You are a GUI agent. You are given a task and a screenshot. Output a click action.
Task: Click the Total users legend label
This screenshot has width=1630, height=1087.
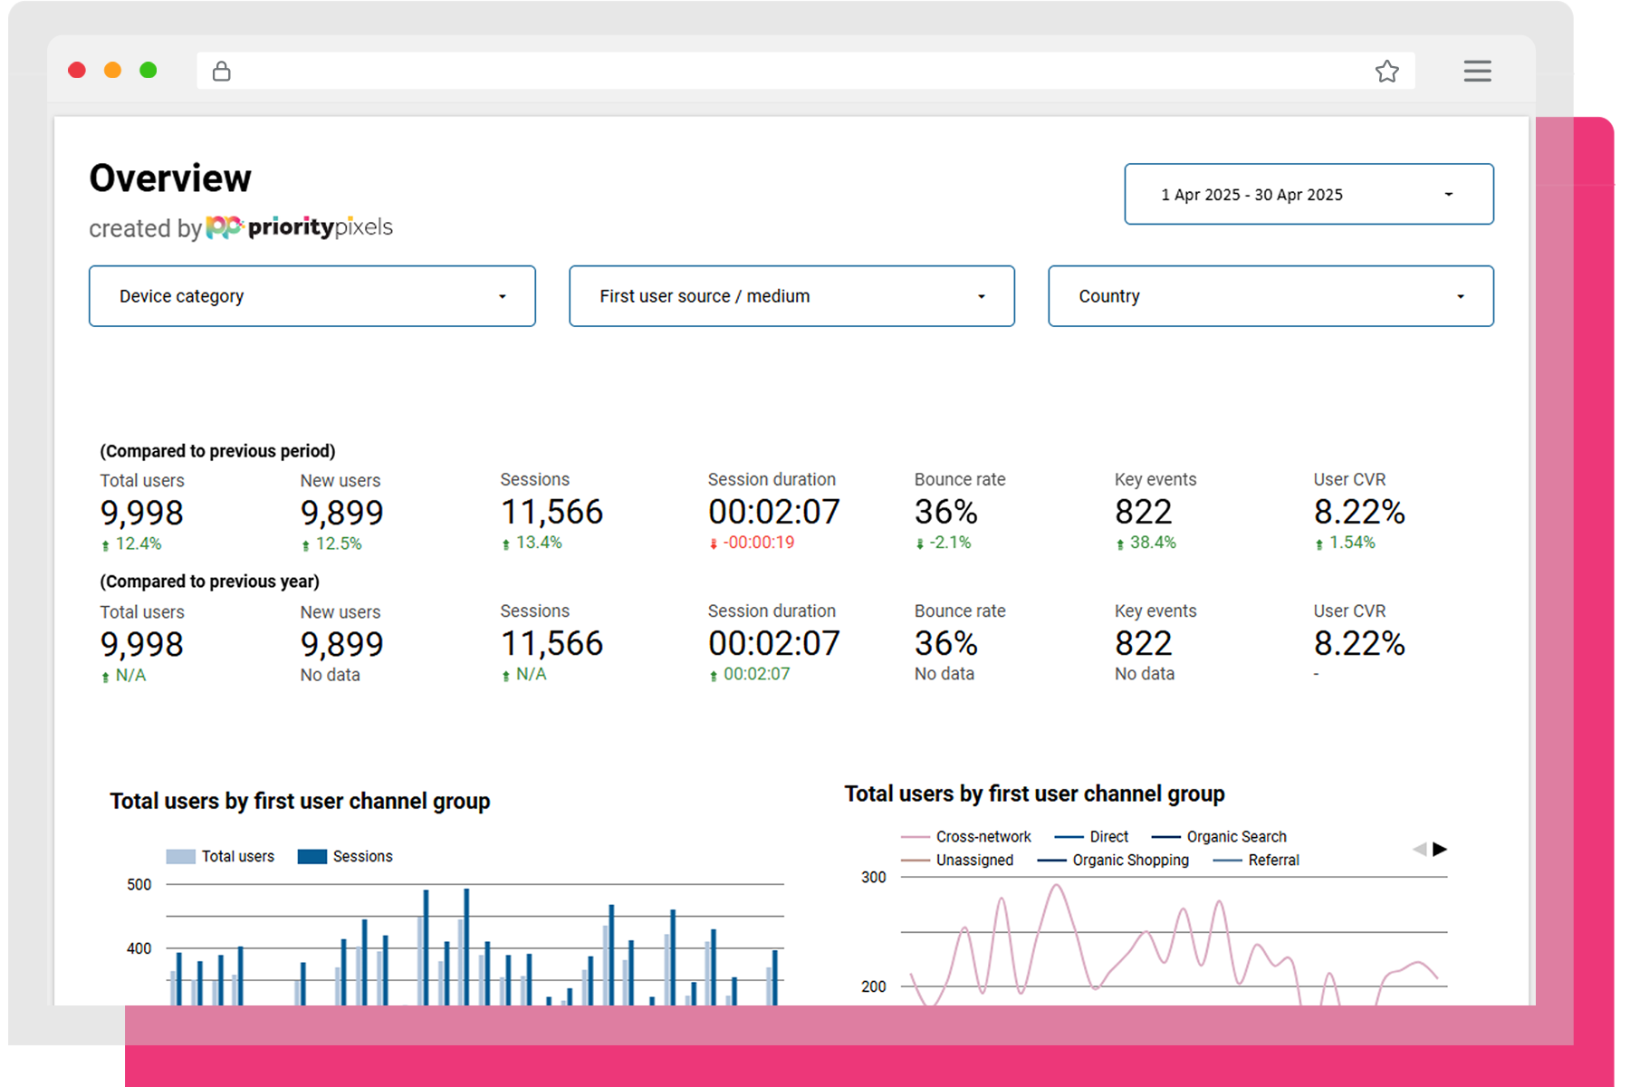(x=237, y=857)
